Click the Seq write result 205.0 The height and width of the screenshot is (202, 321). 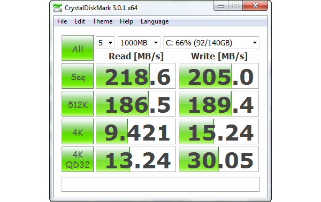coord(219,76)
